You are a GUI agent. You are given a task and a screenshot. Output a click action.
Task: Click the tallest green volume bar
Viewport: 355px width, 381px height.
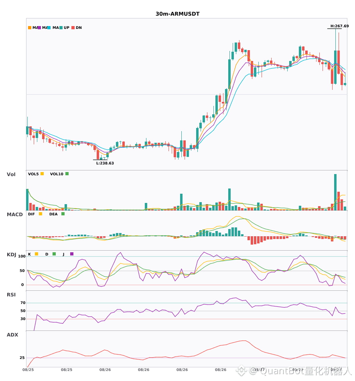click(x=335, y=192)
